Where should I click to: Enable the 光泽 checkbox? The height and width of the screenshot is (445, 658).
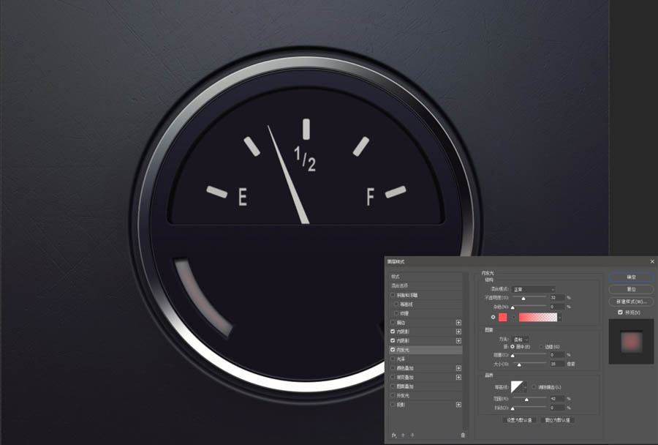pyautogui.click(x=393, y=359)
